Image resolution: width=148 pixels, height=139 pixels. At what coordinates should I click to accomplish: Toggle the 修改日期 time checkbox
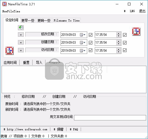125,35
